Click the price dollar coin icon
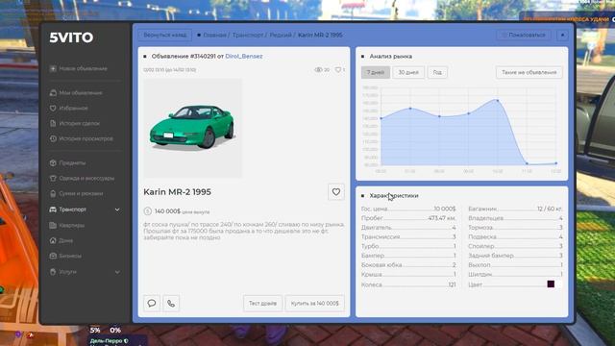The width and height of the screenshot is (615, 346). (x=147, y=211)
